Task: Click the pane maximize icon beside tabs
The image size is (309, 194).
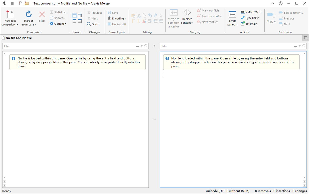Action: point(305,38)
